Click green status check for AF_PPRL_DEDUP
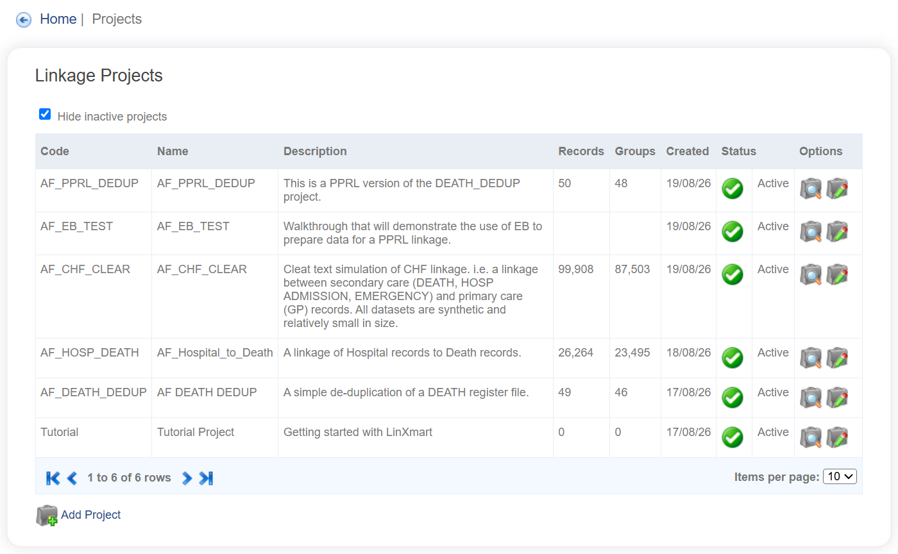898x554 pixels. click(x=733, y=189)
